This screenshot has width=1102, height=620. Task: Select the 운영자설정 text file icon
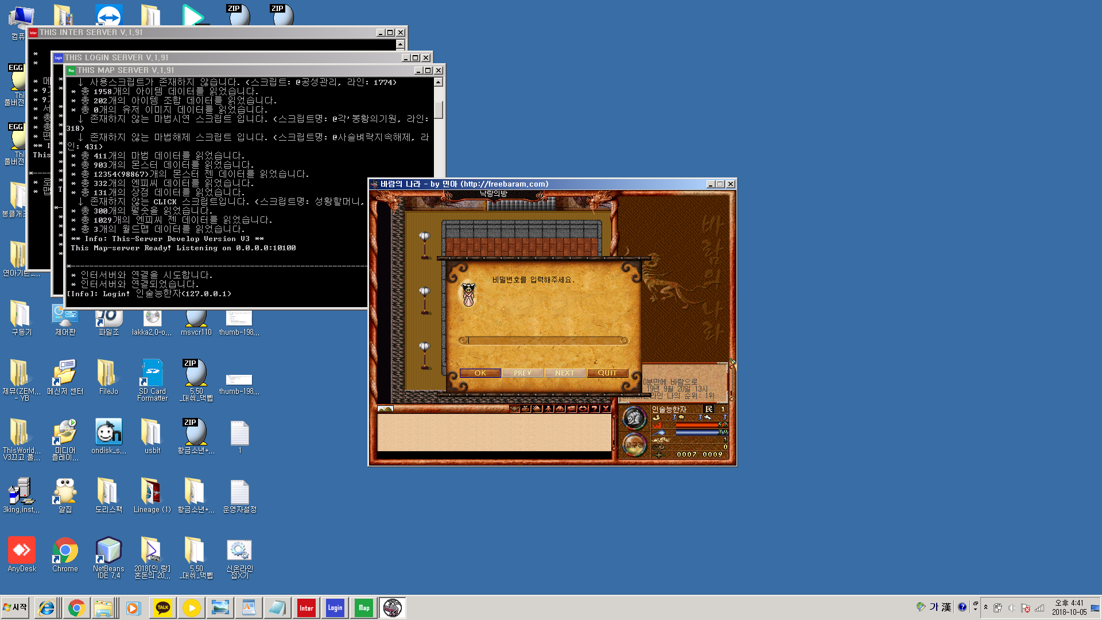239,495
